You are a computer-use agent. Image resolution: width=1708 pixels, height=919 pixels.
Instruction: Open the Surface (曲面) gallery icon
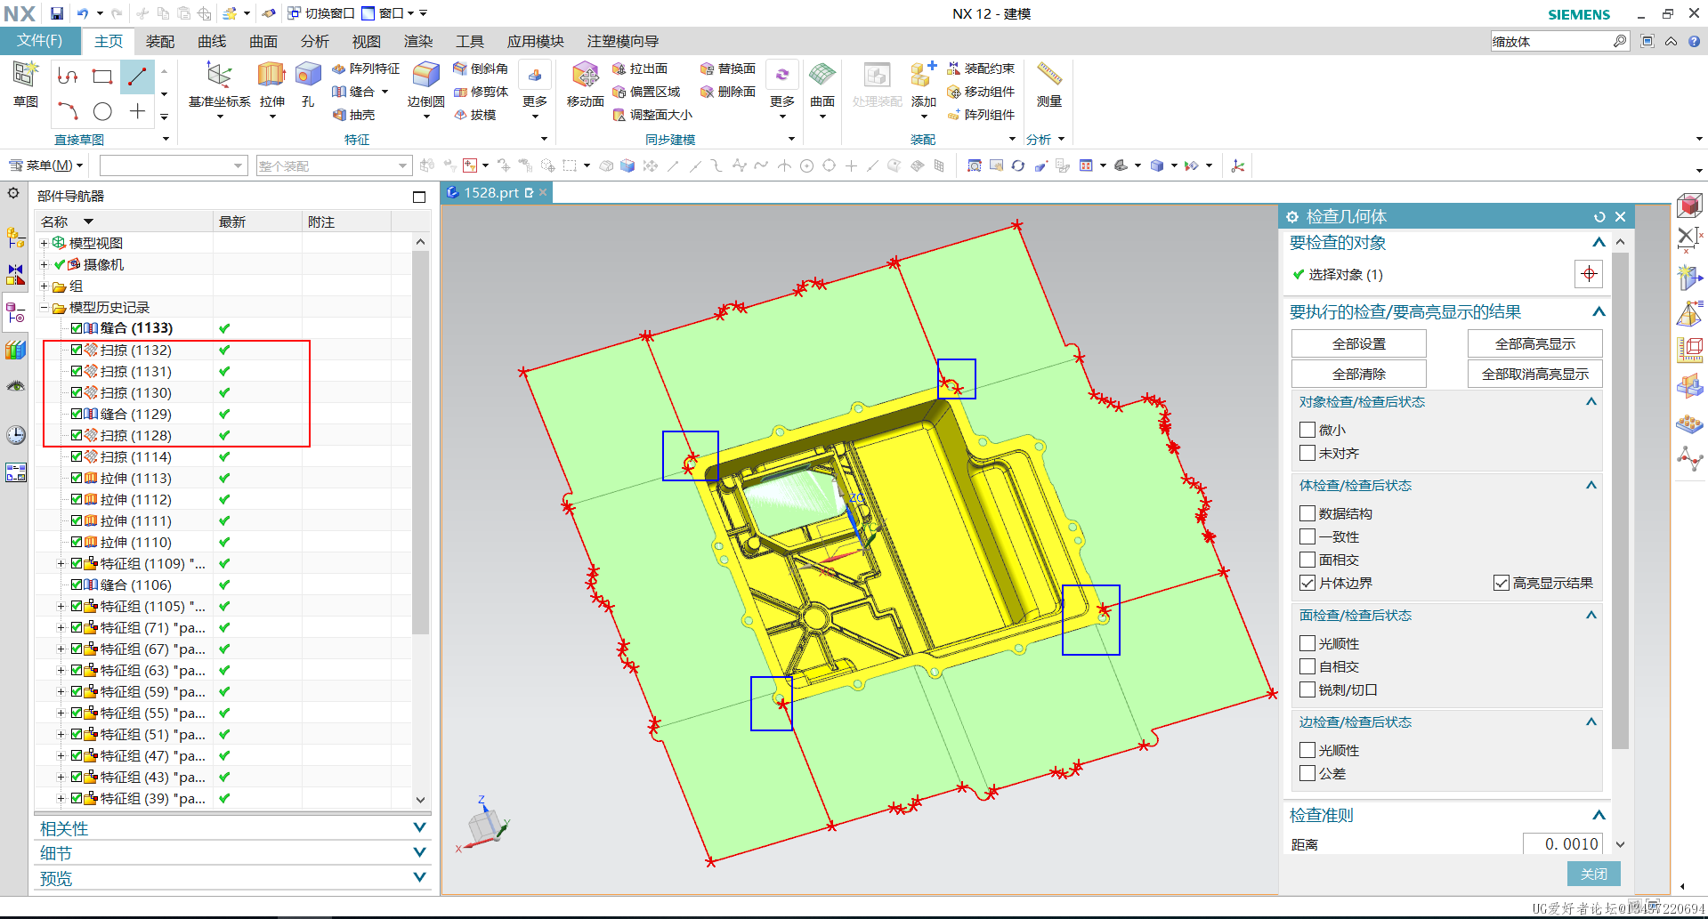click(822, 76)
